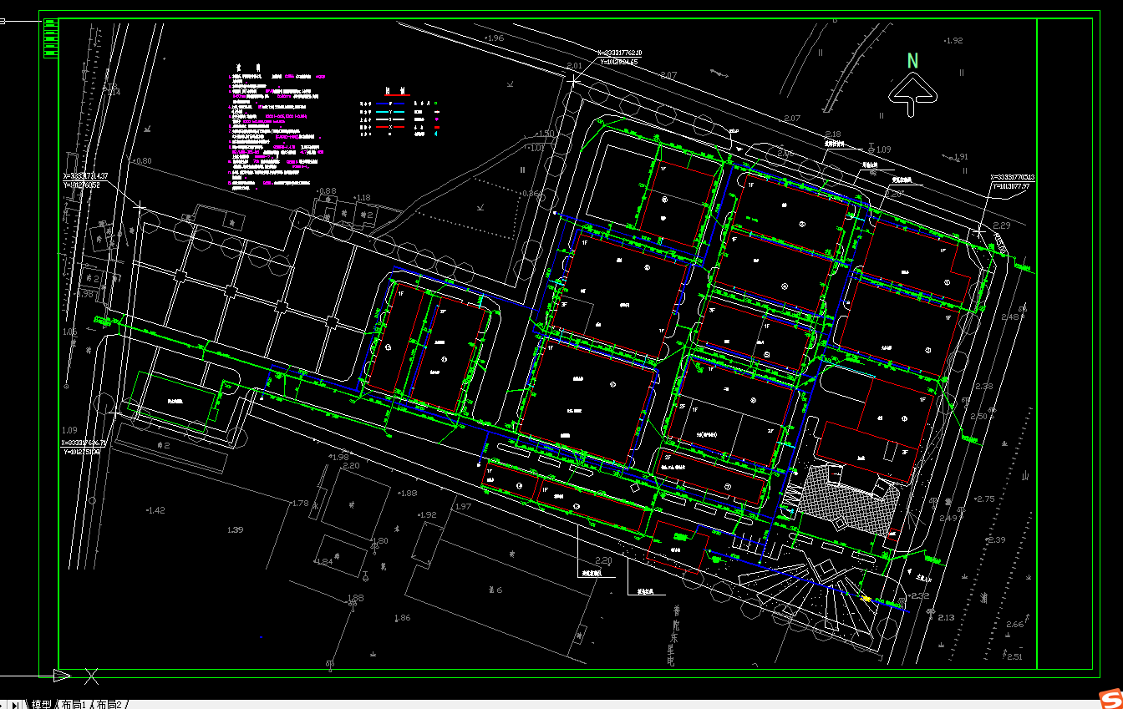Screen dimensions: 1123x709
Task: Select the elevation value 1.18
Action: point(363,198)
